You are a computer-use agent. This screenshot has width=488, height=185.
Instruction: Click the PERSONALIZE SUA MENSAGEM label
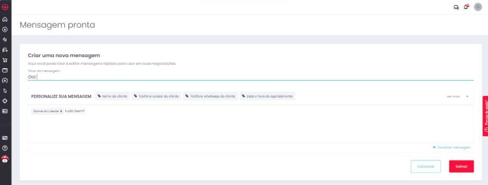pyautogui.click(x=61, y=97)
